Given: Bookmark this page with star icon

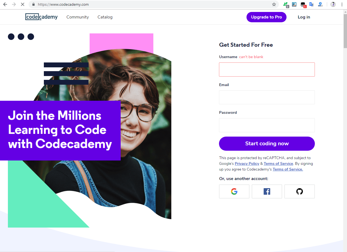Looking at the screenshot, I should pyautogui.click(x=274, y=4).
